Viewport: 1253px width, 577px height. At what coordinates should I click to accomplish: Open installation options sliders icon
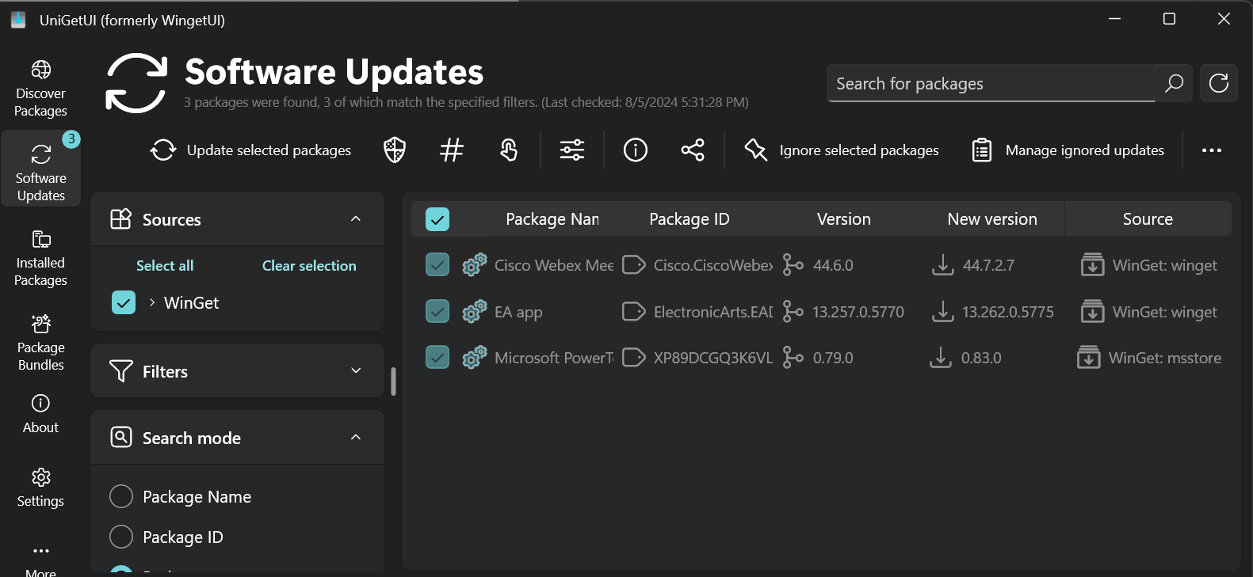pos(572,150)
